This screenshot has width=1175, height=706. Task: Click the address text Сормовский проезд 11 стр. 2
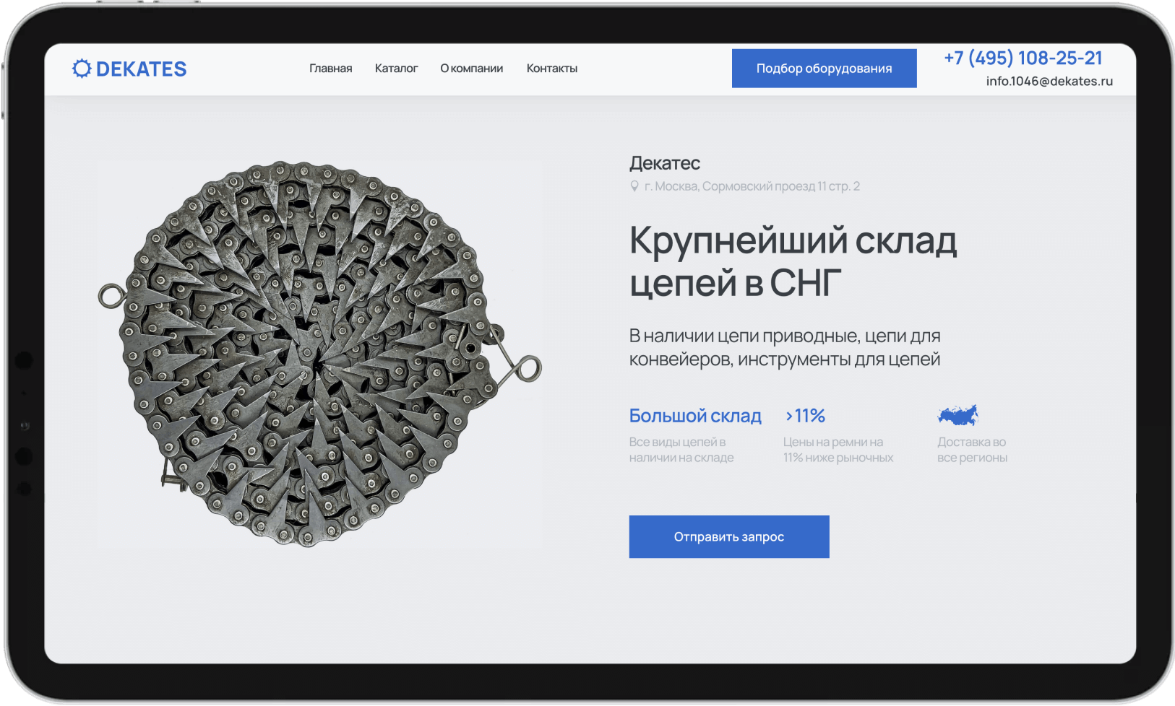781,186
